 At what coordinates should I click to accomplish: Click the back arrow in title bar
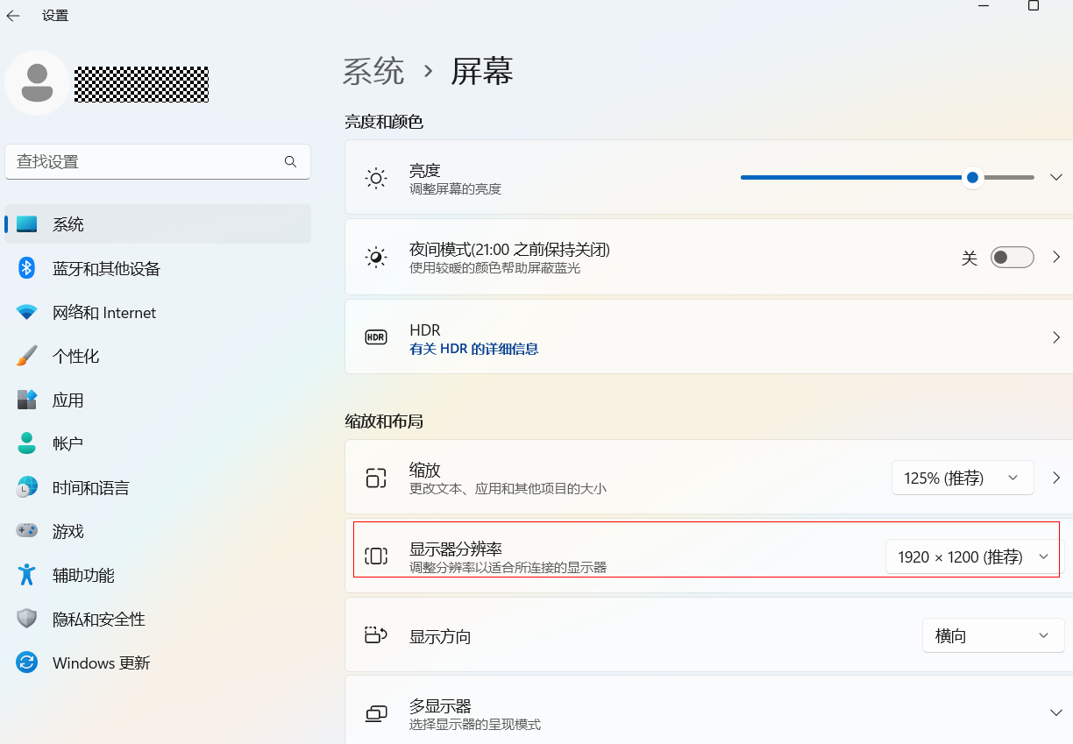coord(13,16)
